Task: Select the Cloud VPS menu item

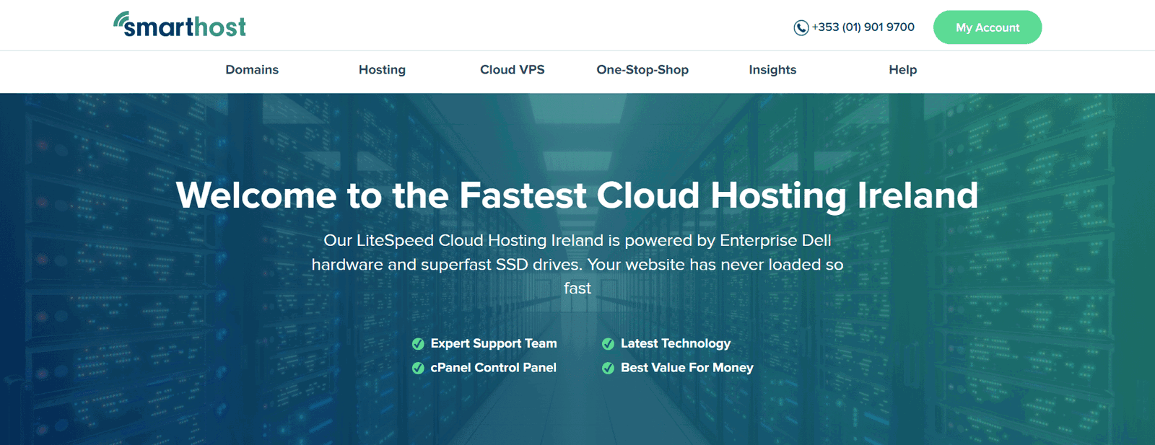Action: 513,70
